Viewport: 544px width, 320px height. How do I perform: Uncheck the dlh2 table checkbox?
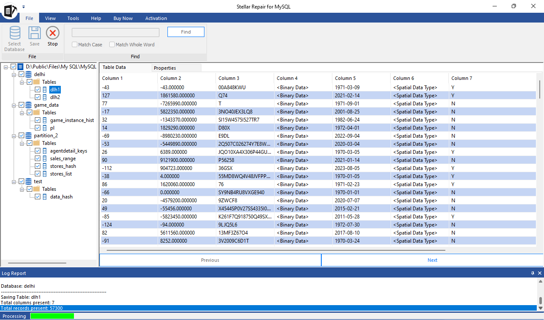click(x=37, y=97)
